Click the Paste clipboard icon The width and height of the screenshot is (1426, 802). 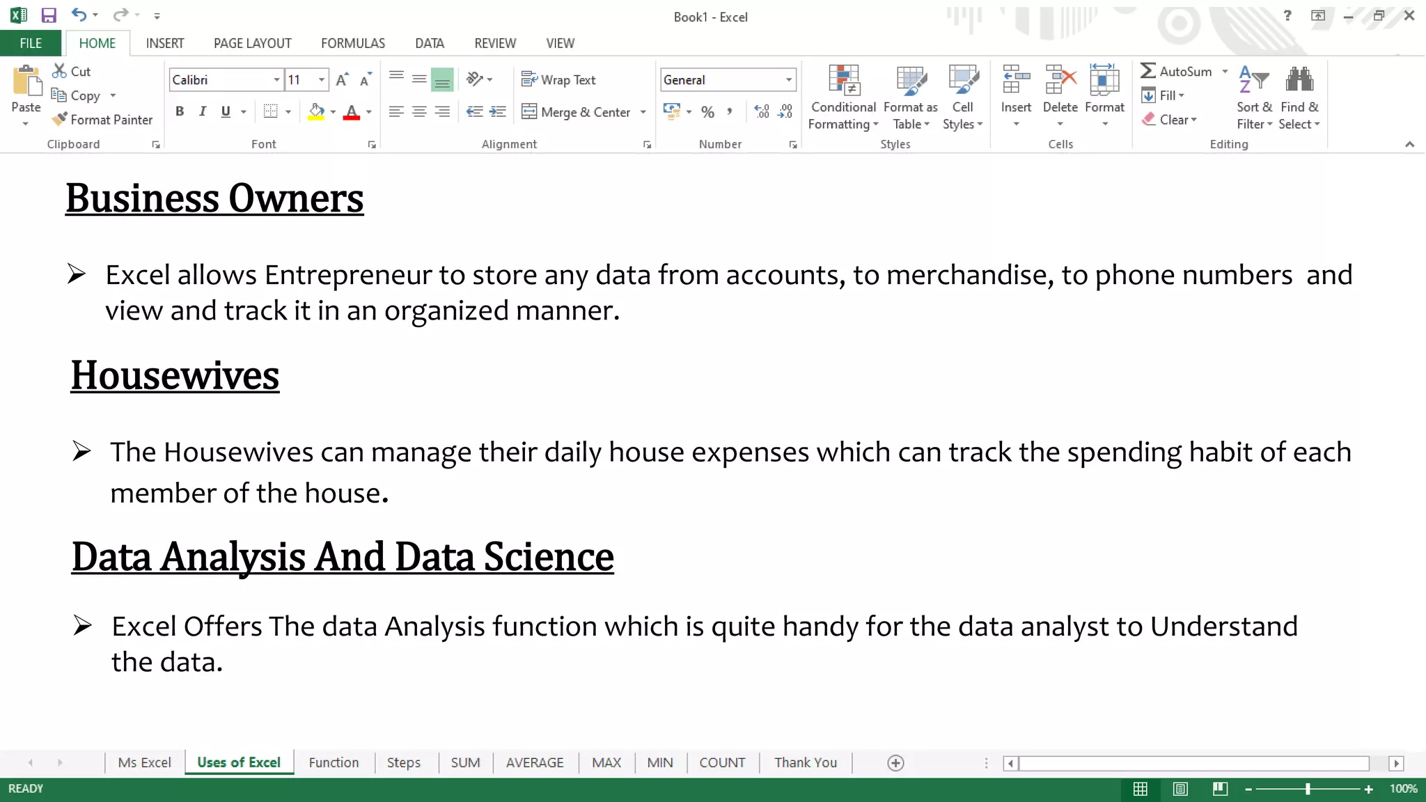click(x=26, y=81)
